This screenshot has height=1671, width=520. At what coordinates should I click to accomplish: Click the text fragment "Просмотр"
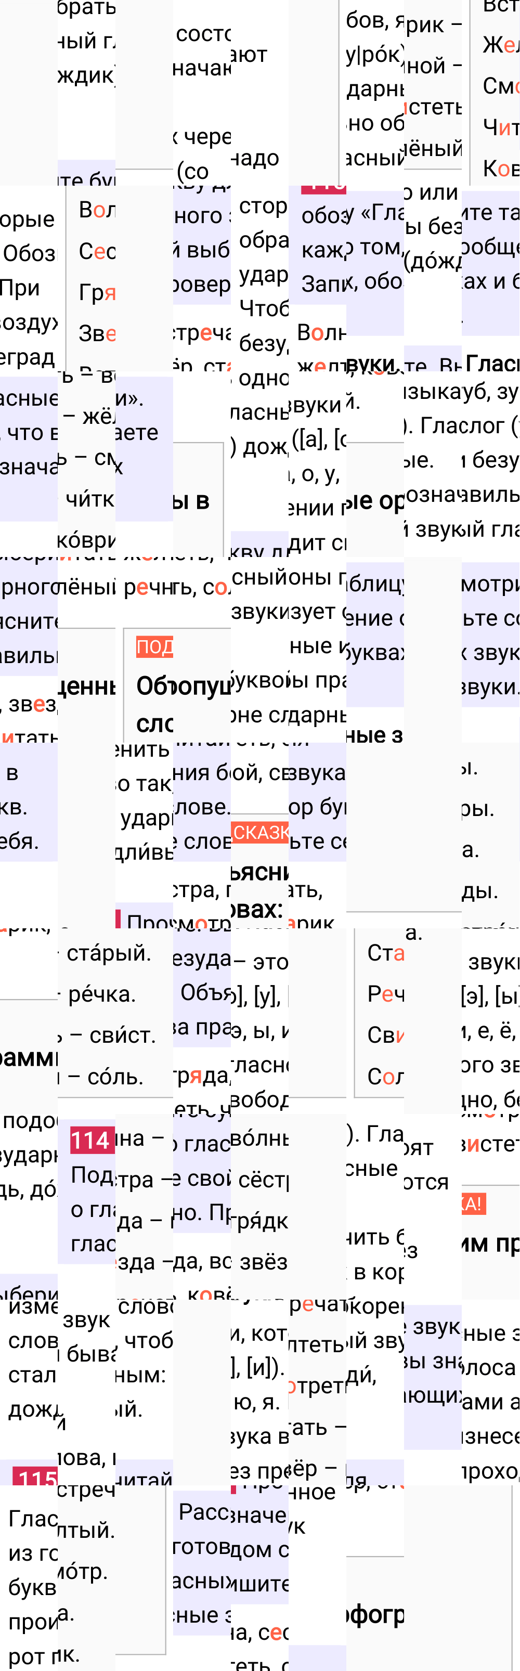[178, 922]
